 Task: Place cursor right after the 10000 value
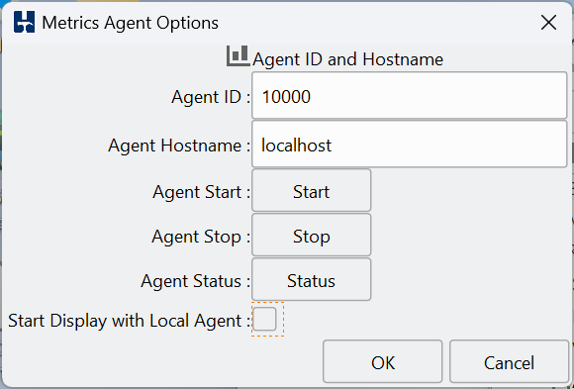[312, 97]
